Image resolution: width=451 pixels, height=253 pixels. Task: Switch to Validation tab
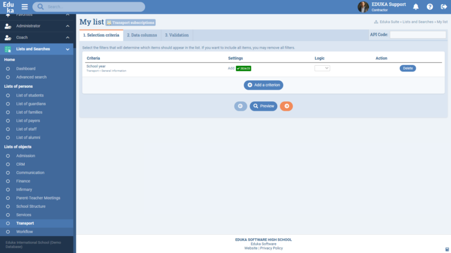pyautogui.click(x=177, y=35)
